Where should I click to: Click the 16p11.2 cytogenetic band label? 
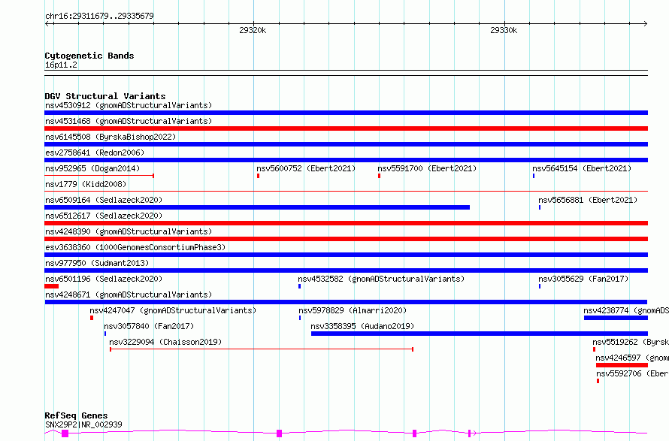61,65
